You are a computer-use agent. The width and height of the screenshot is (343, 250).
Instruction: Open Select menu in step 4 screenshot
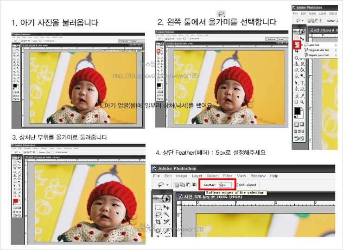coord(213,176)
